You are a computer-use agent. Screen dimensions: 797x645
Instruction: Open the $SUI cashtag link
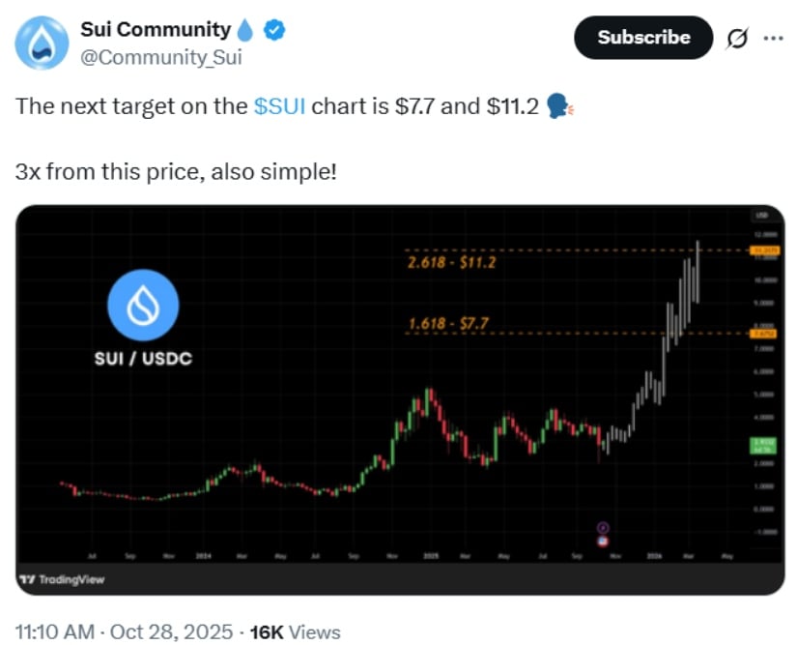(279, 105)
